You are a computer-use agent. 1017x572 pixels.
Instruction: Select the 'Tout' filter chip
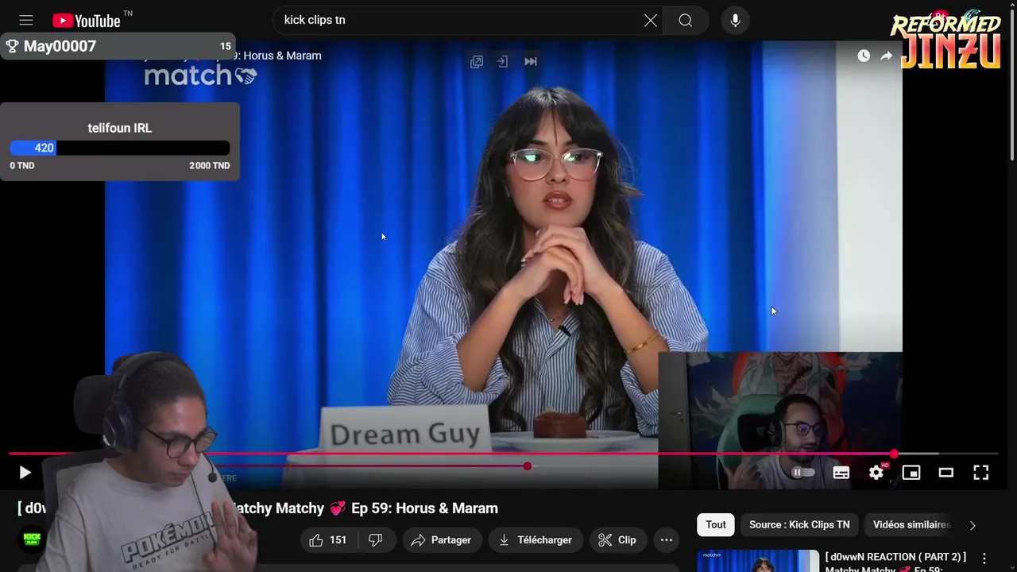[x=716, y=524]
